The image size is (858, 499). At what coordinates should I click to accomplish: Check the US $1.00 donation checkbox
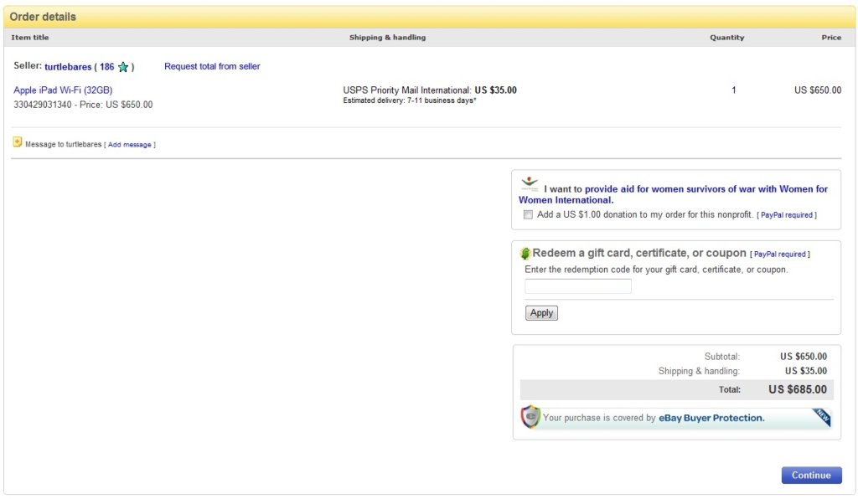pyautogui.click(x=528, y=215)
